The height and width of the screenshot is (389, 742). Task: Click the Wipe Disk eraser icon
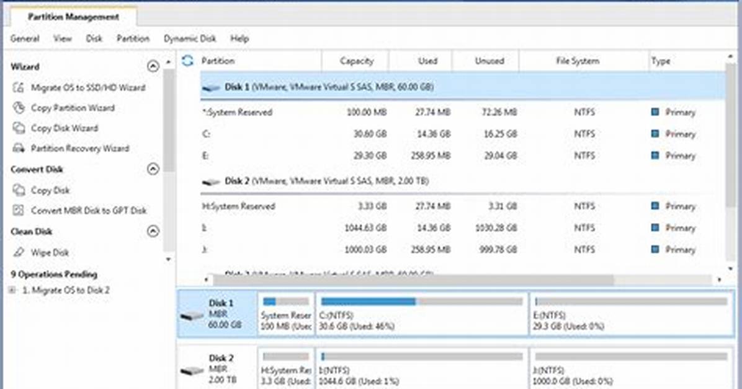(18, 252)
